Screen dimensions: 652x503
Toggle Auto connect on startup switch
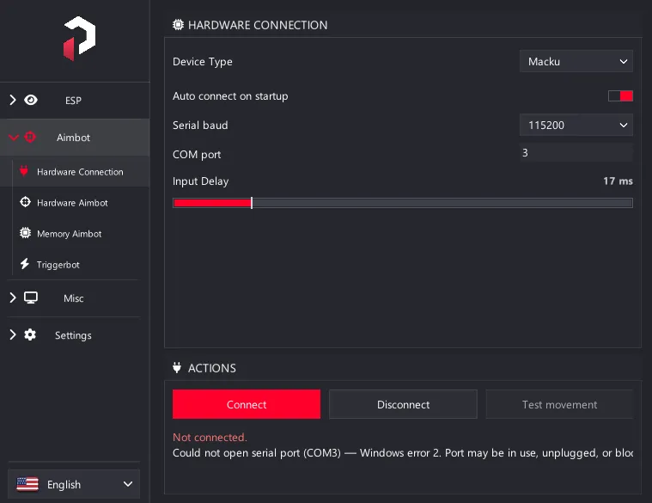pyautogui.click(x=620, y=96)
